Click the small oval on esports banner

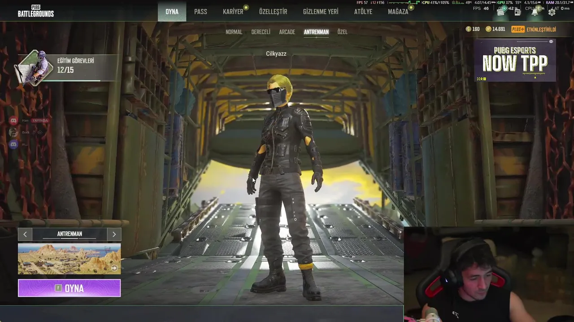tap(551, 42)
